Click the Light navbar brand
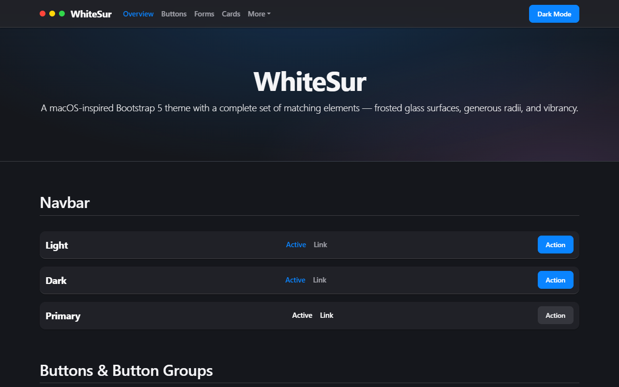The width and height of the screenshot is (619, 387). pos(57,245)
